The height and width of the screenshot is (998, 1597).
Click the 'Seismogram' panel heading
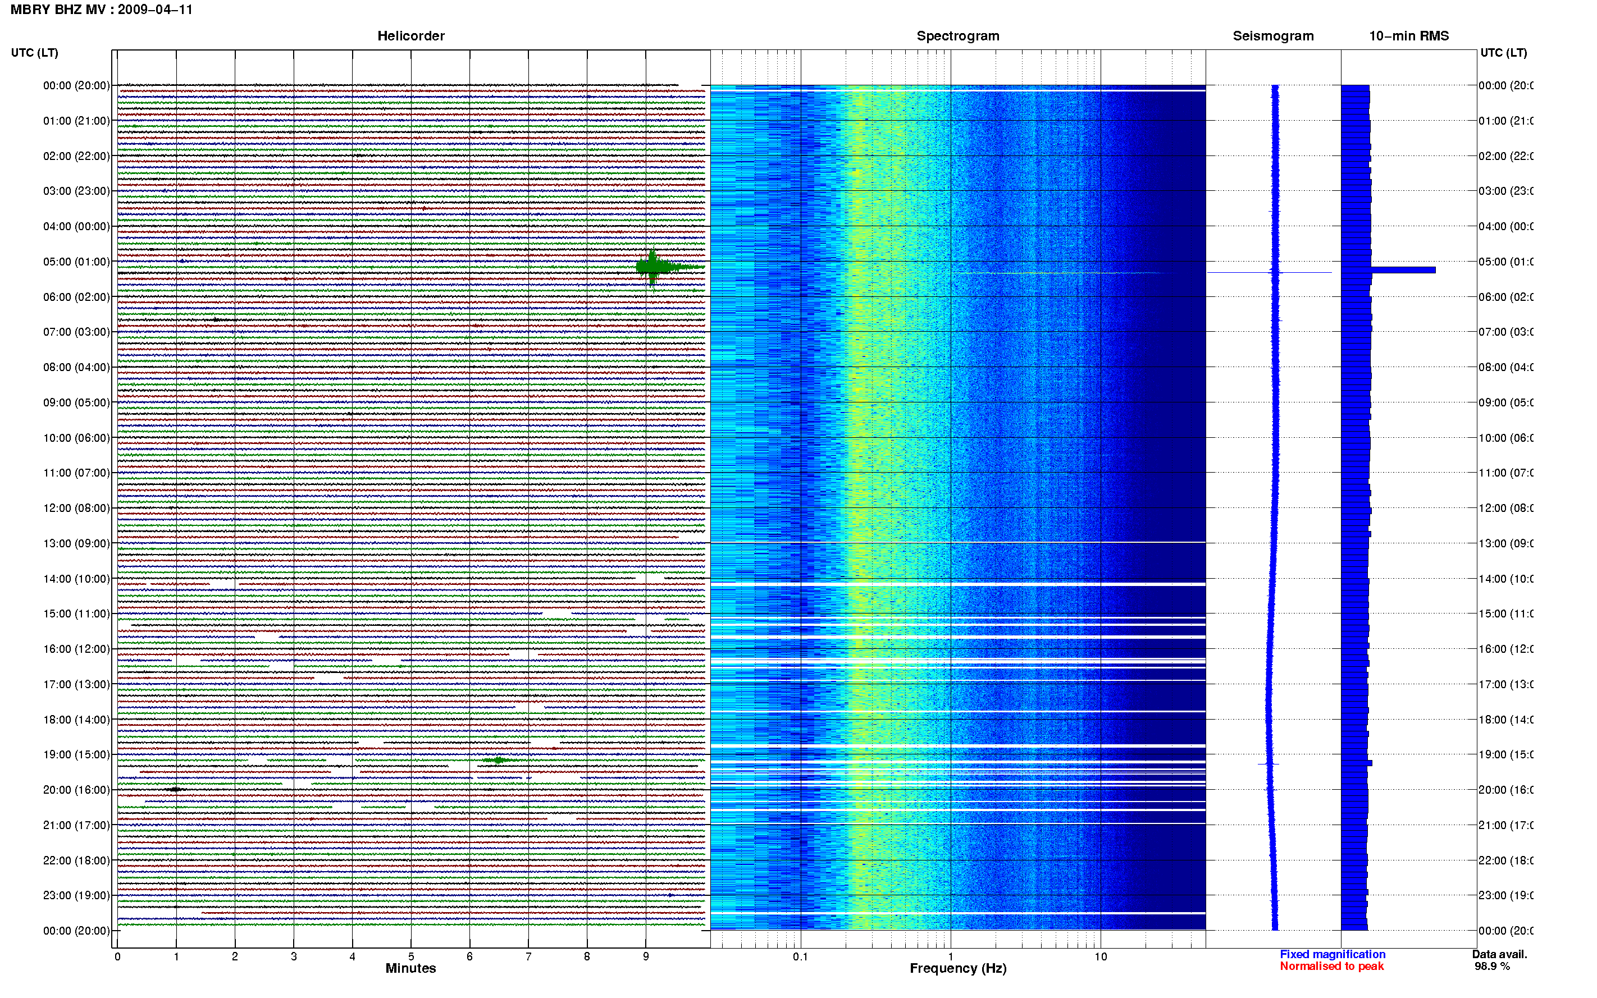pos(1273,36)
